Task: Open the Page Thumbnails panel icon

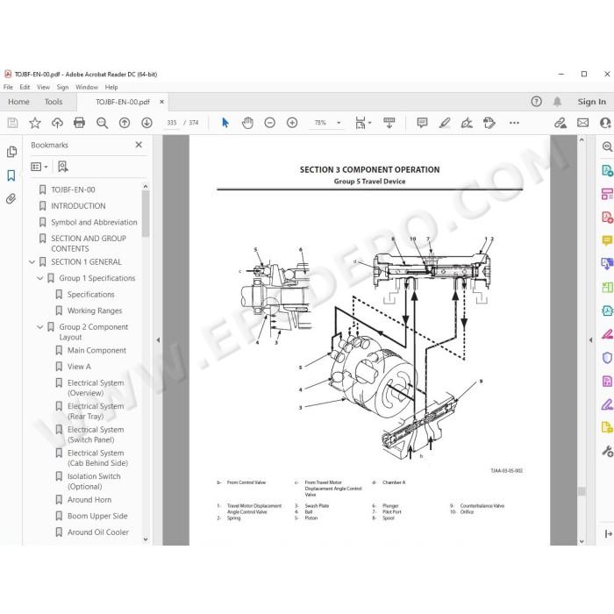Action: pos(11,152)
